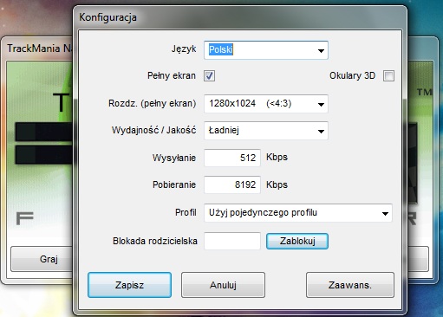Click the Pobieranie download speed field

tap(232, 184)
